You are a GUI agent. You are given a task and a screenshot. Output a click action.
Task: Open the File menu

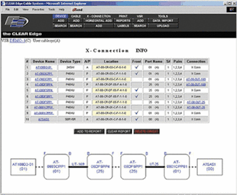click(x=8, y=9)
